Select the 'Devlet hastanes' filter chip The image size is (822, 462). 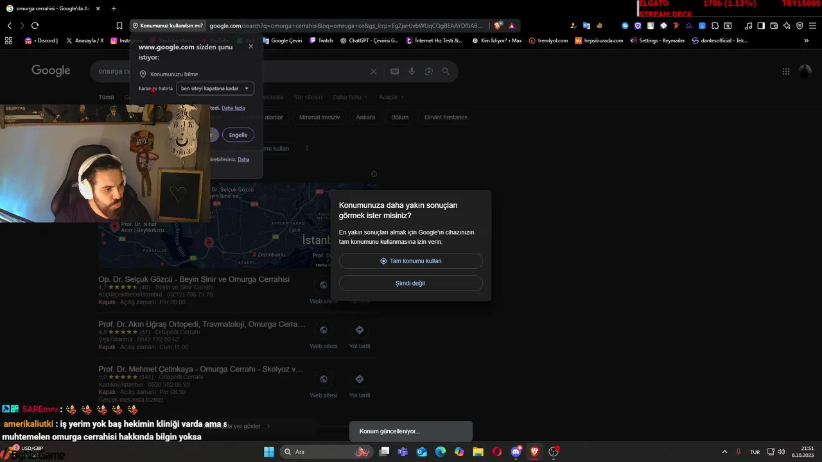tap(446, 117)
